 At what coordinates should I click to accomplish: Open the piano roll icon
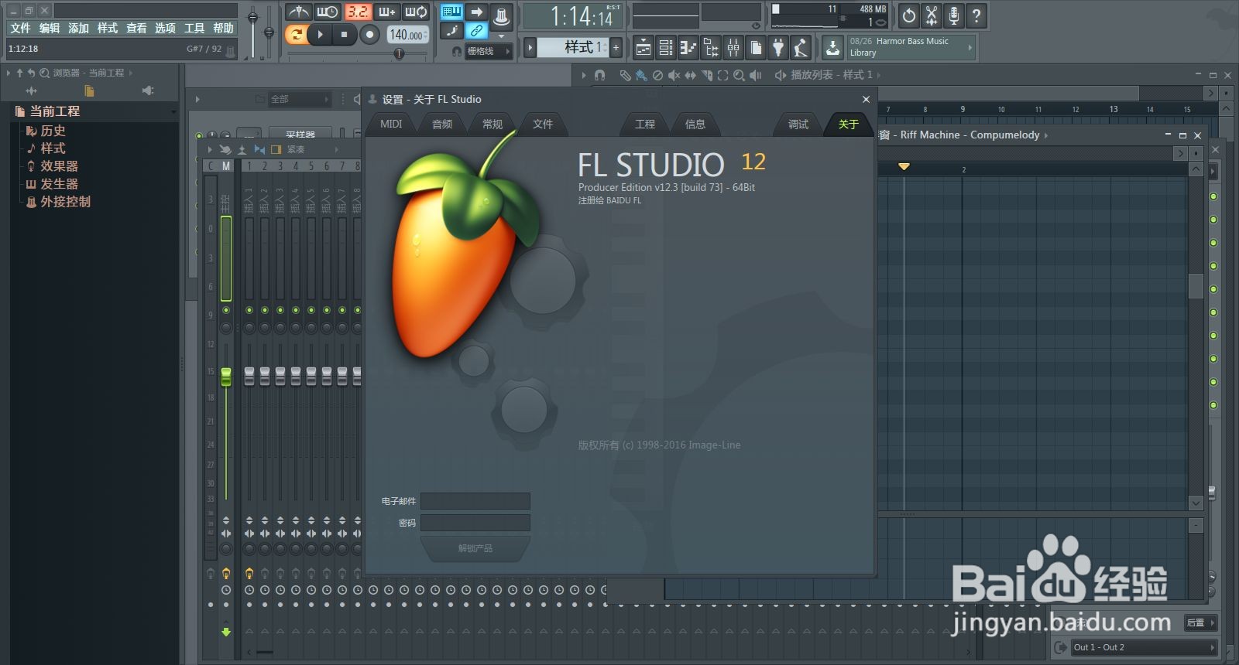click(688, 48)
